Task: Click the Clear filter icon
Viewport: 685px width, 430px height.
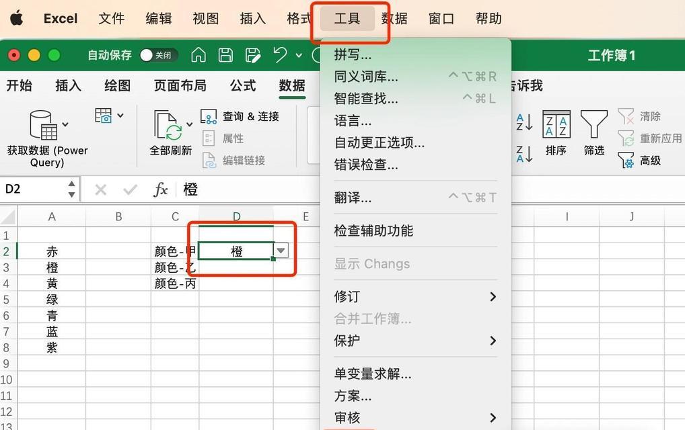Action: 626,116
